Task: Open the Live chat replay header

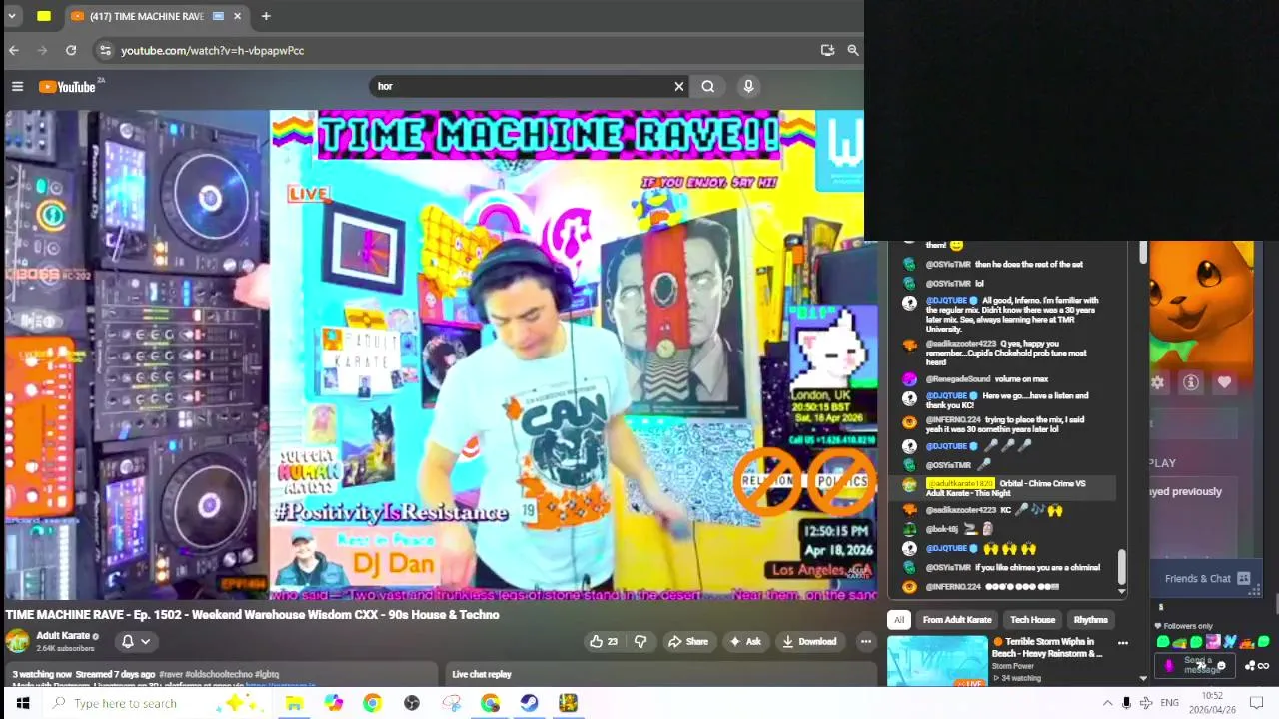Action: pyautogui.click(x=482, y=674)
